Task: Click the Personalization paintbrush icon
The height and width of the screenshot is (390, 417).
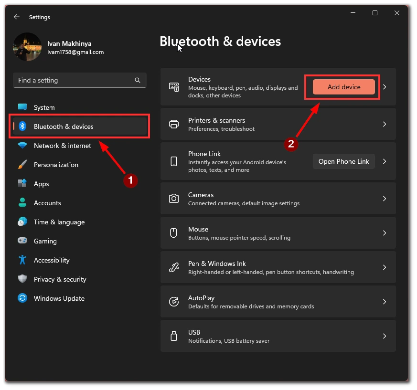Action: [22, 165]
